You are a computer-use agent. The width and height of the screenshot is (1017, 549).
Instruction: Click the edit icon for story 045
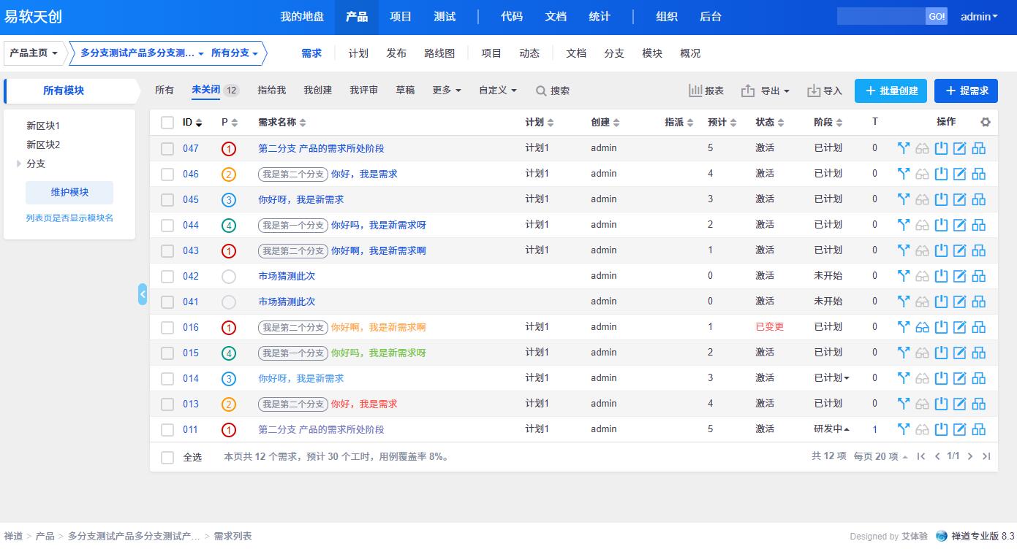(959, 199)
